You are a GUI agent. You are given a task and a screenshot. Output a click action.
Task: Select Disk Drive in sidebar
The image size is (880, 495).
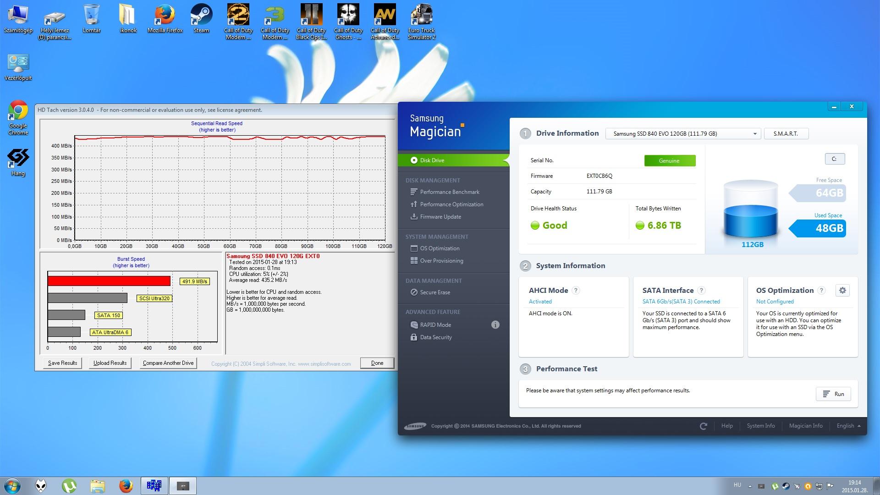click(454, 160)
